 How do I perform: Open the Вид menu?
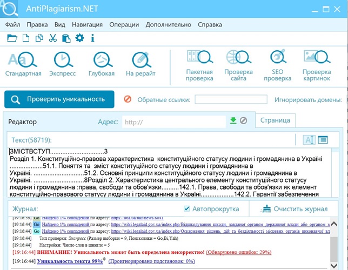point(60,25)
